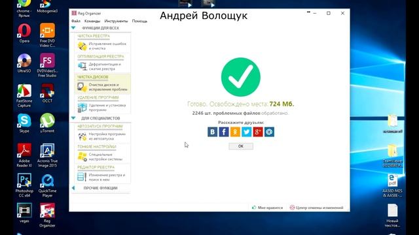
Task: Click the Тонкие настройки heading
Action: pos(97,147)
